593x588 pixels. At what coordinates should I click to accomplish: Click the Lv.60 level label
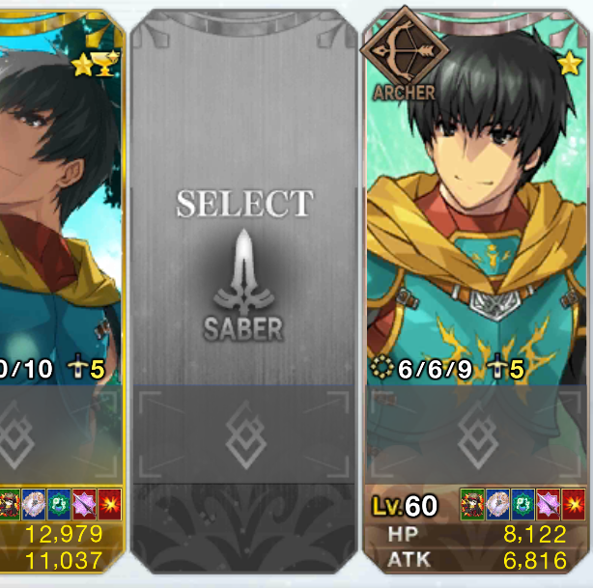click(405, 506)
